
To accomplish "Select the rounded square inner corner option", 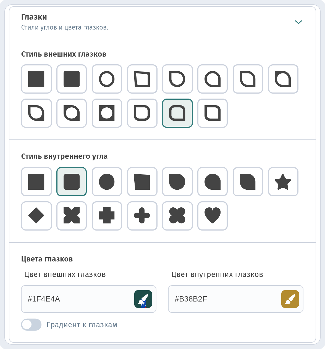I will tap(72, 182).
